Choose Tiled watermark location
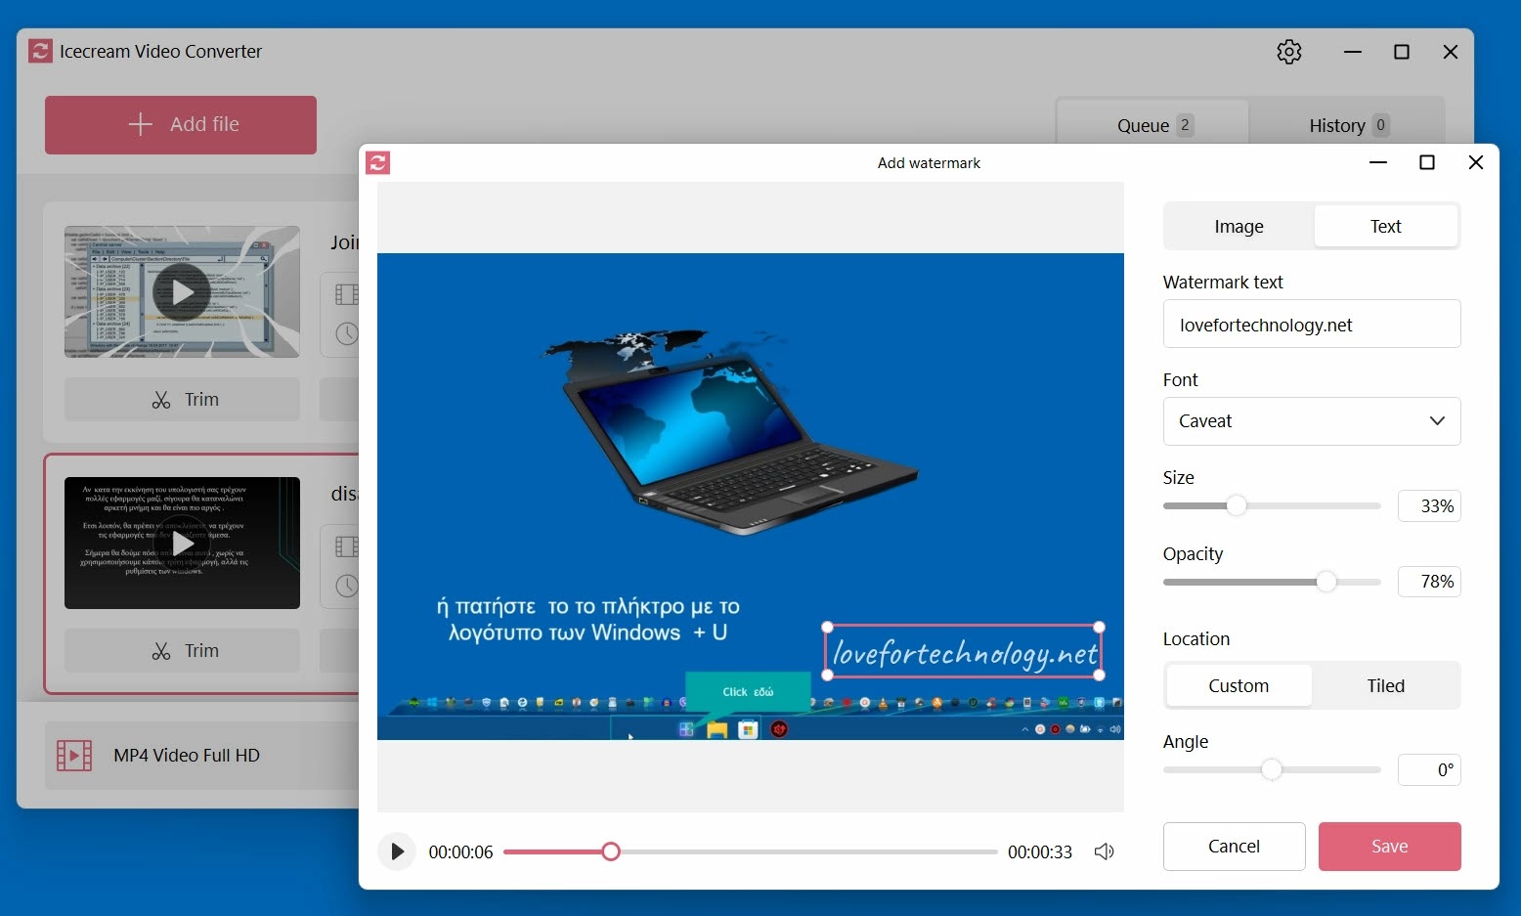1521x916 pixels. [x=1385, y=686]
